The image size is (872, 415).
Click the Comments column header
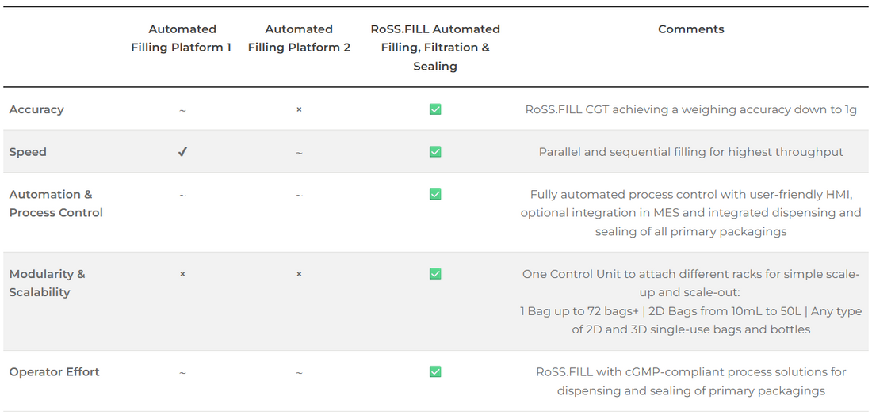coord(690,29)
